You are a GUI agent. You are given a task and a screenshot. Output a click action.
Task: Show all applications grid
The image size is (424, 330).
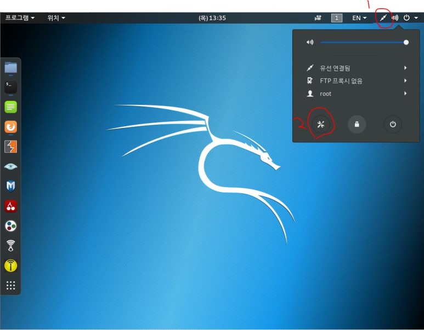point(11,285)
